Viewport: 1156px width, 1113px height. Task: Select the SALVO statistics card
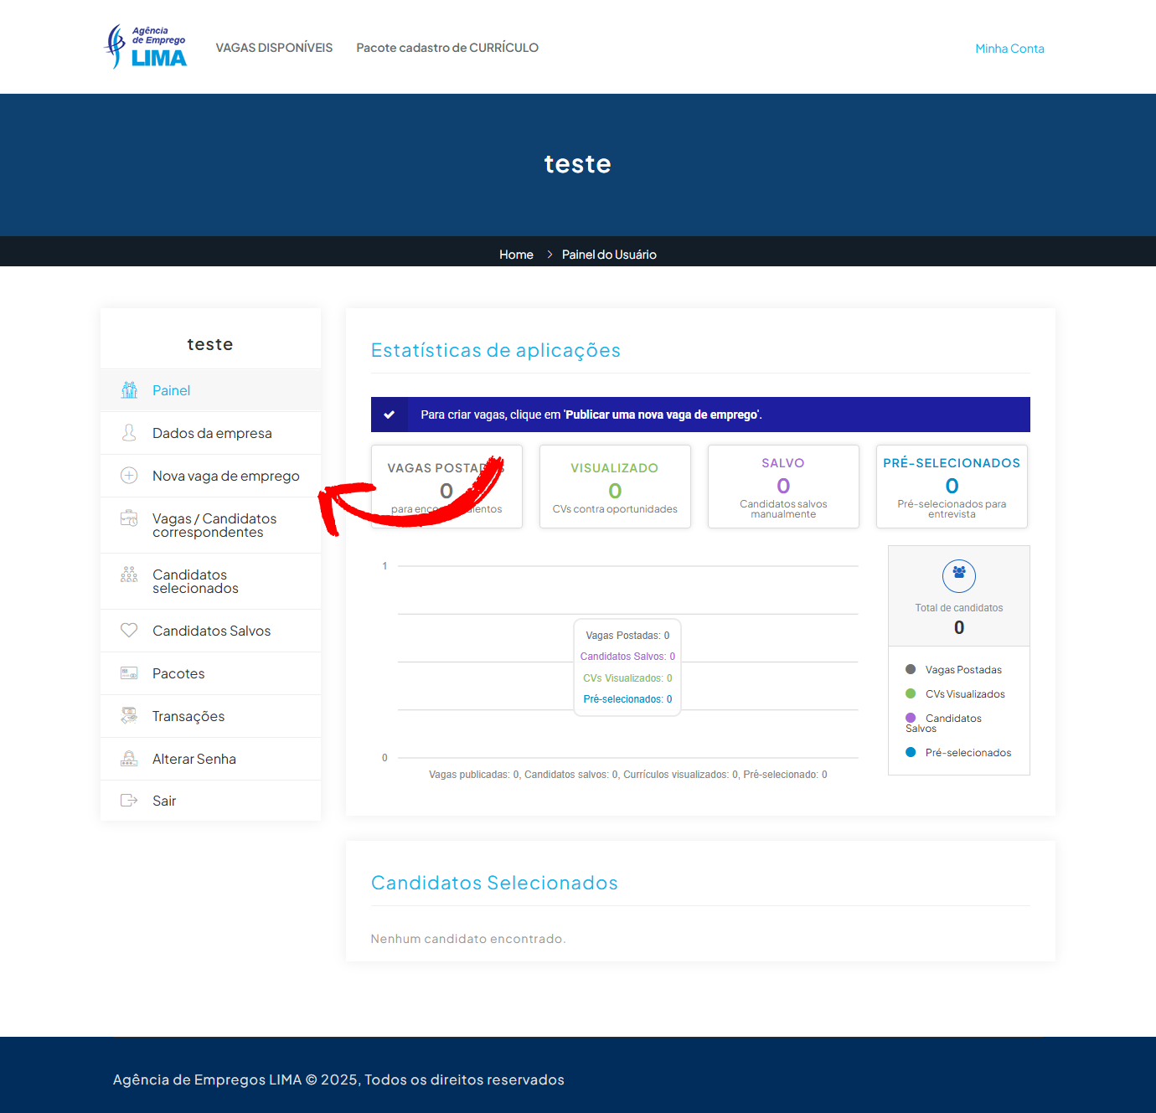[x=782, y=487]
